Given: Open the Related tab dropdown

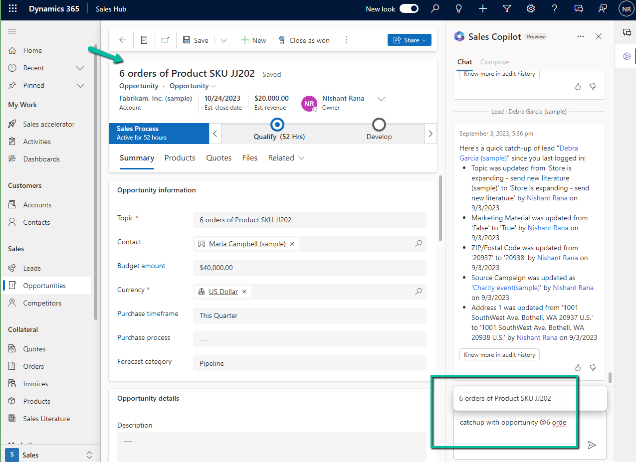Looking at the screenshot, I should 286,158.
